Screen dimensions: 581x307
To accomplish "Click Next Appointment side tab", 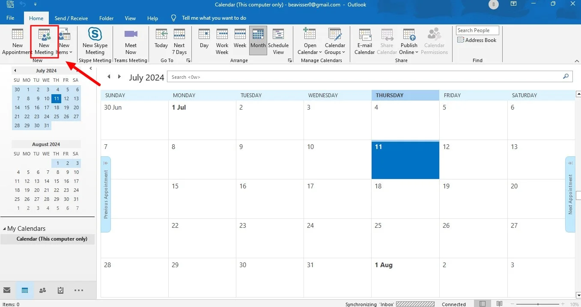I will click(x=570, y=194).
